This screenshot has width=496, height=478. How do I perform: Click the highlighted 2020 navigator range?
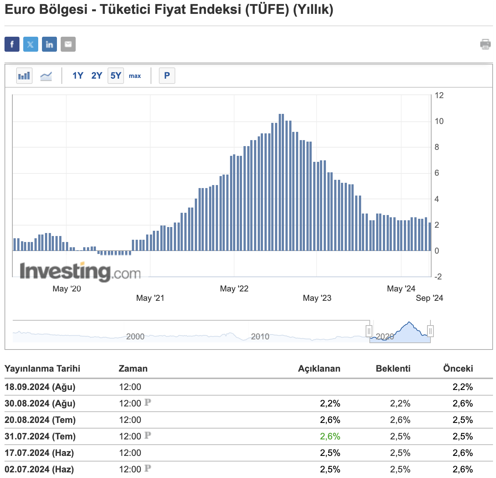[400, 332]
